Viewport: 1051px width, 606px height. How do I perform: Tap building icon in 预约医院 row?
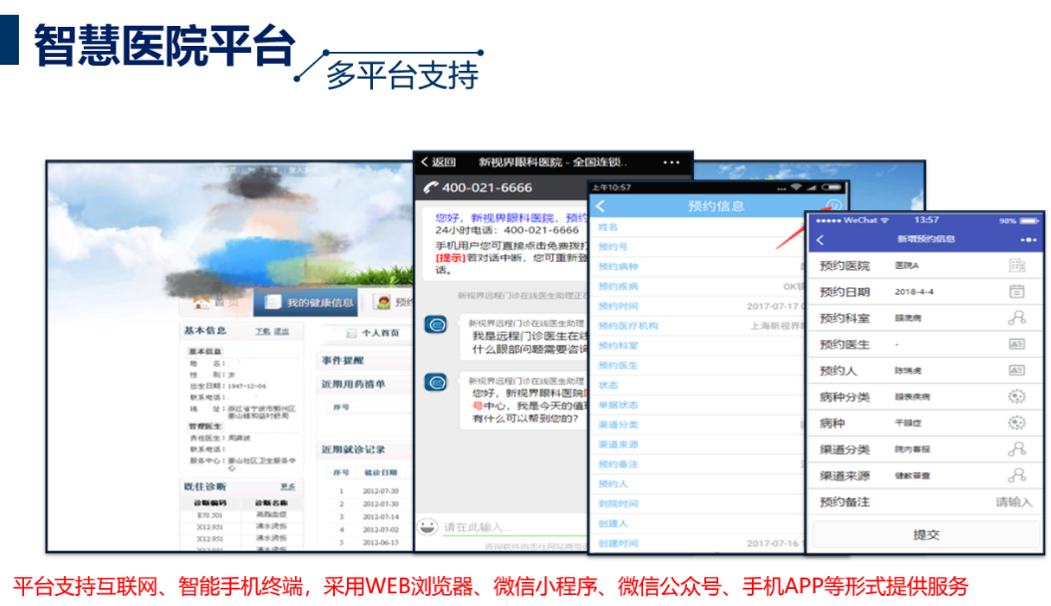coord(1017,265)
